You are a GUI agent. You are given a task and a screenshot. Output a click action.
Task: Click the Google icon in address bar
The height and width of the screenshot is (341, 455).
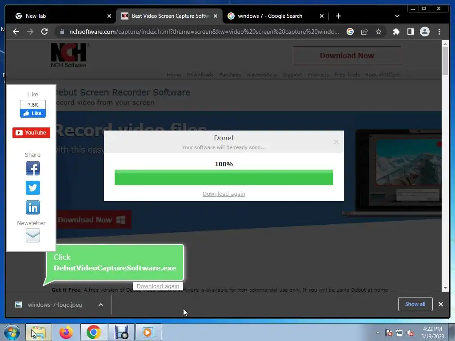point(350,32)
